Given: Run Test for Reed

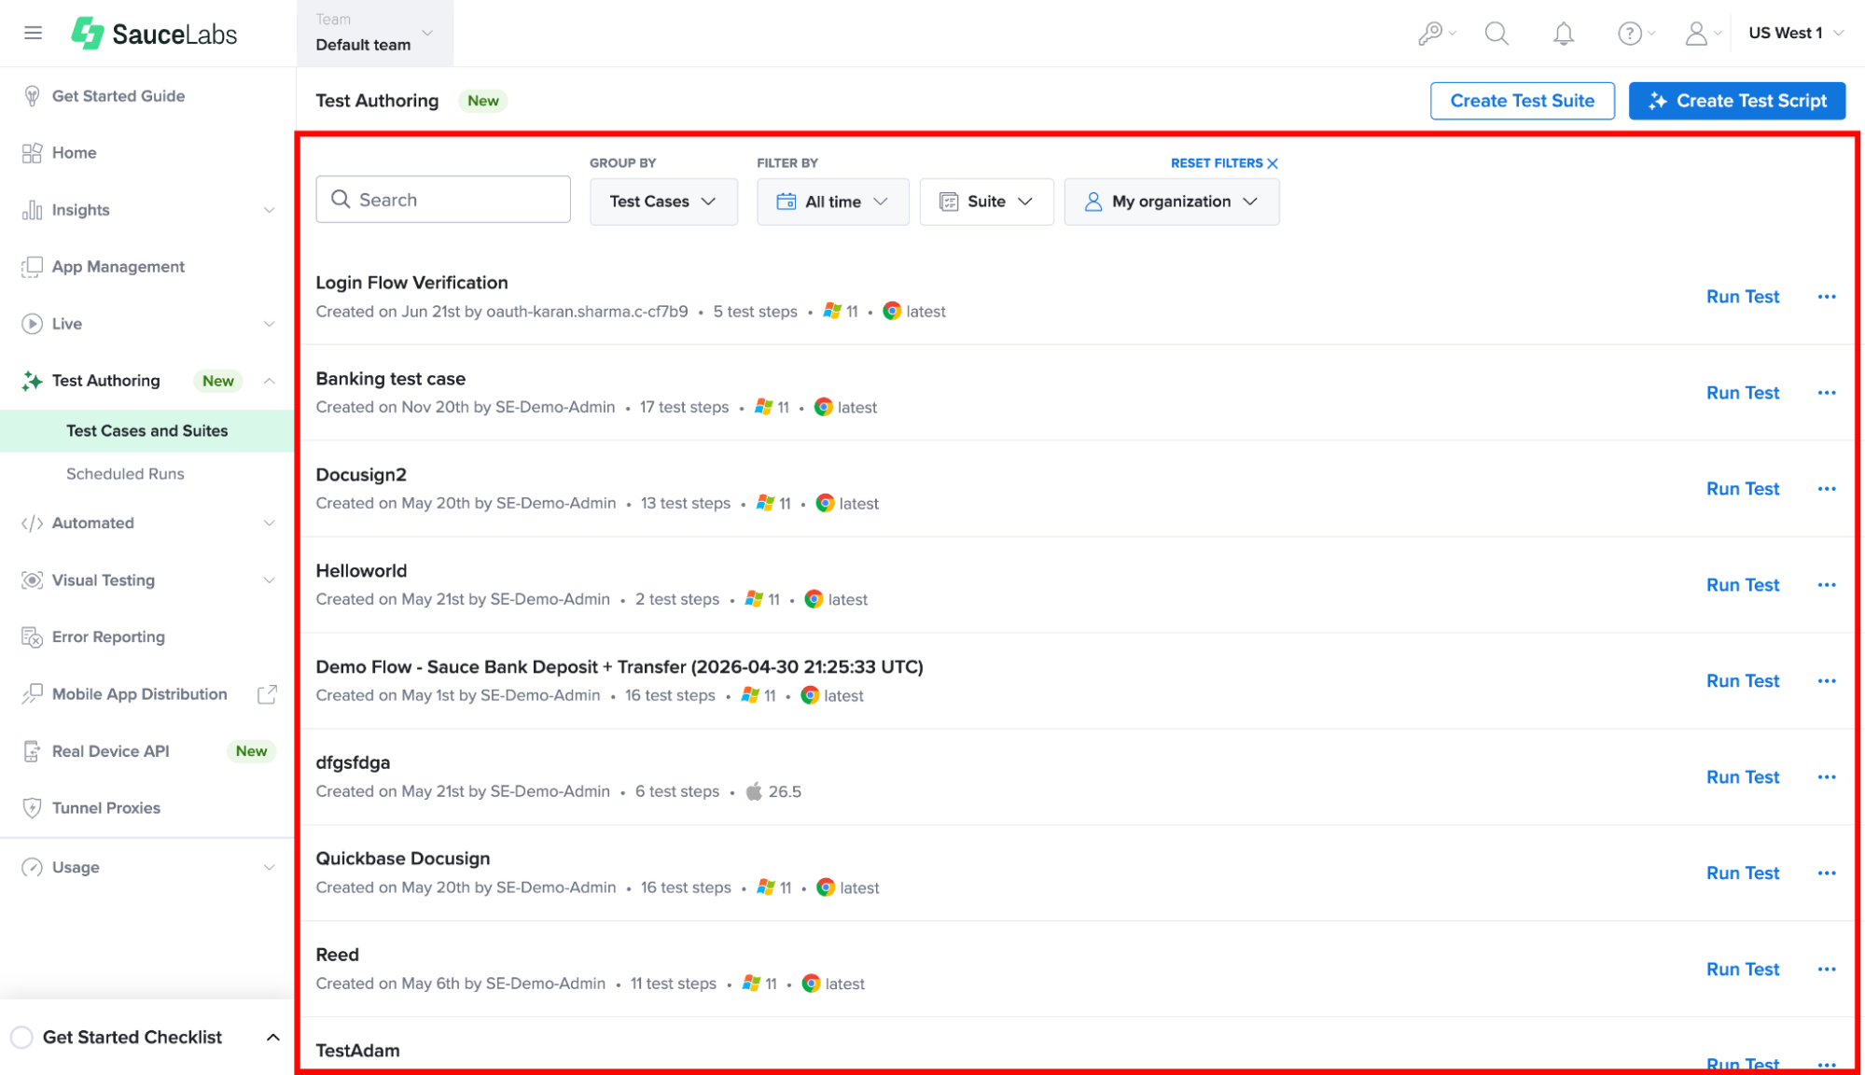Looking at the screenshot, I should click(1743, 970).
